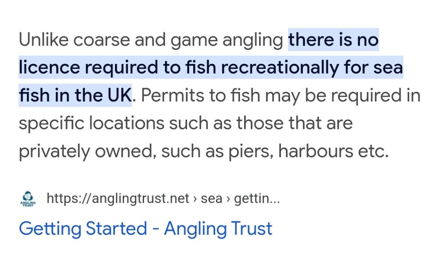Viewport: 439px width, 269px height.
Task: Click the highlighted word 'recreationally'
Action: 280,67
